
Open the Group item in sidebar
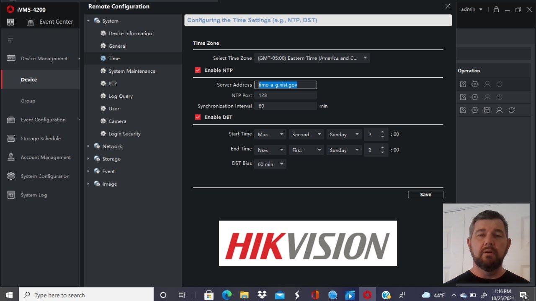tap(28, 101)
